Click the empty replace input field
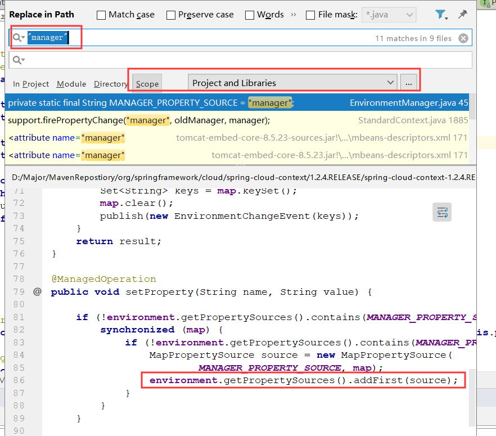Image resolution: width=496 pixels, height=436 pixels. point(241,60)
